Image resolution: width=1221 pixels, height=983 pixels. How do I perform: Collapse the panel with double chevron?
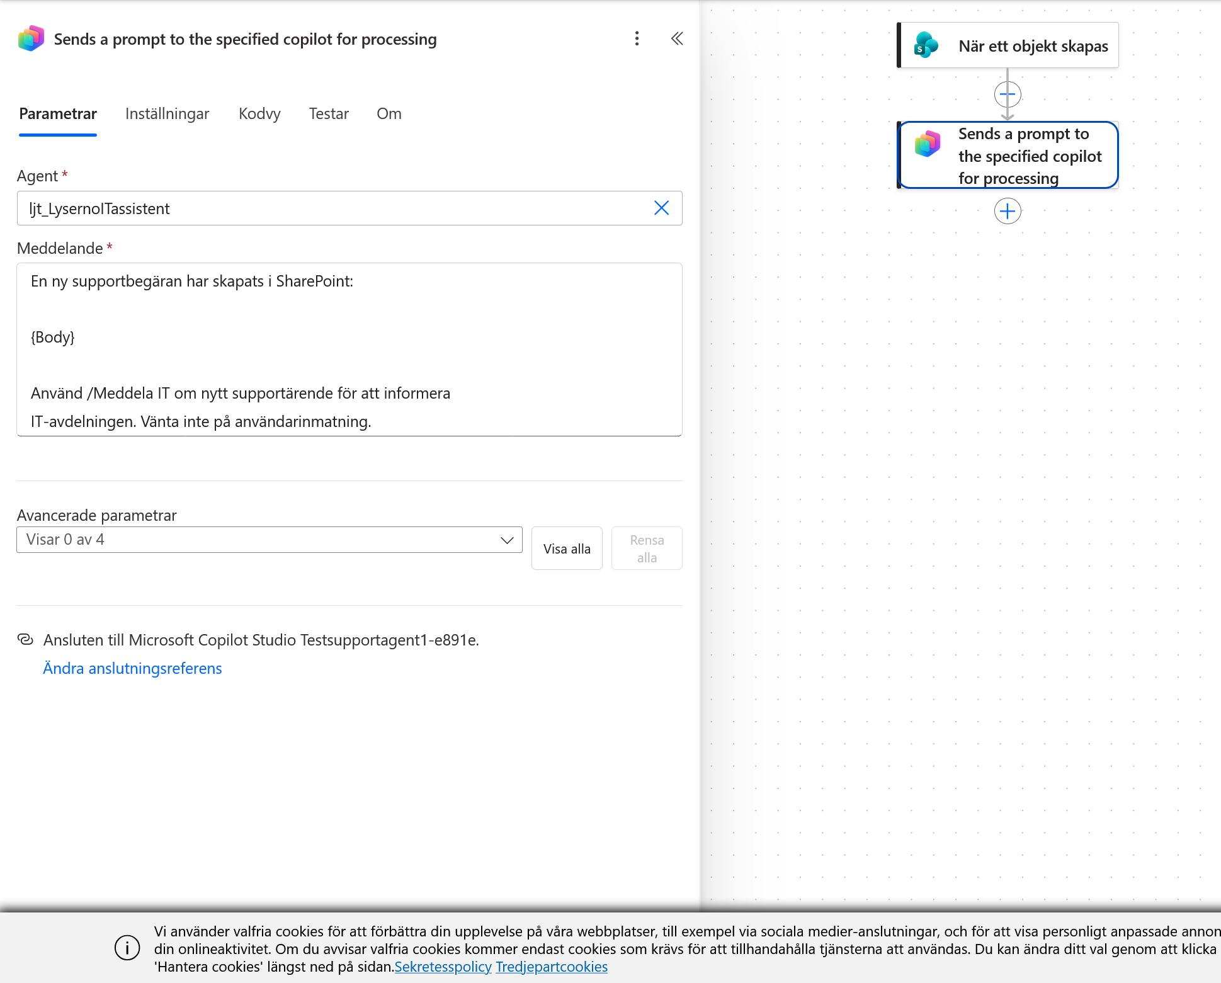pyautogui.click(x=677, y=39)
